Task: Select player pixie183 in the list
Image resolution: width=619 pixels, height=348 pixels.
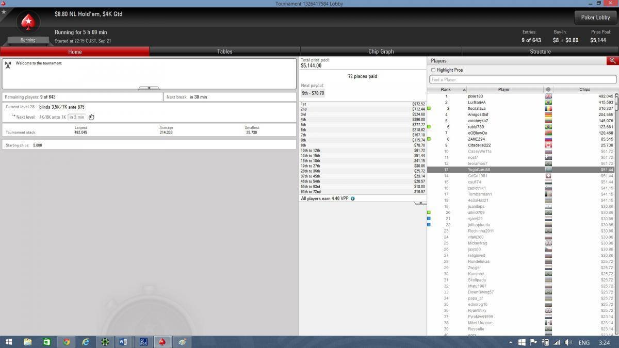Action: pyautogui.click(x=475, y=96)
